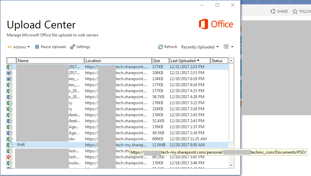Click the Excel icon on the 178KB row
This screenshot has width=311, height=176.
click(9, 103)
